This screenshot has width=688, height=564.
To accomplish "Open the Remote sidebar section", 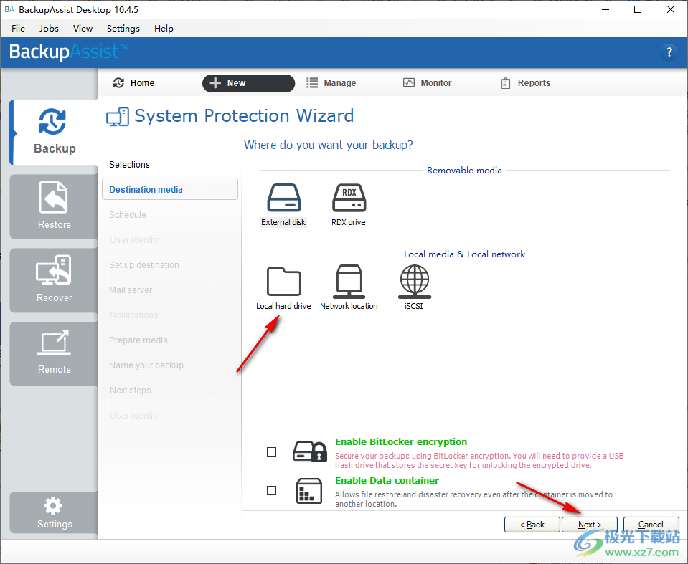I will [55, 353].
